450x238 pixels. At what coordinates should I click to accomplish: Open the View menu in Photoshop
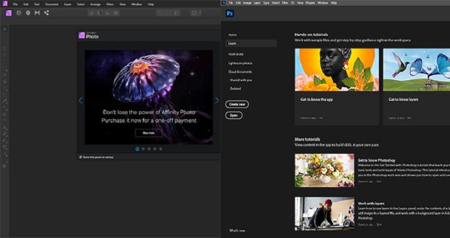pos(300,3)
